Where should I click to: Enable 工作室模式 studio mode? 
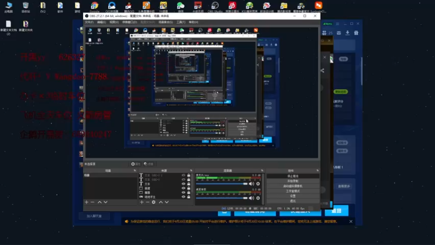pos(293,191)
